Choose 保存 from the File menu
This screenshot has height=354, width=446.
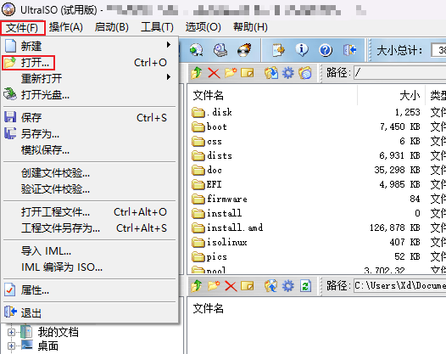[x=90, y=118]
